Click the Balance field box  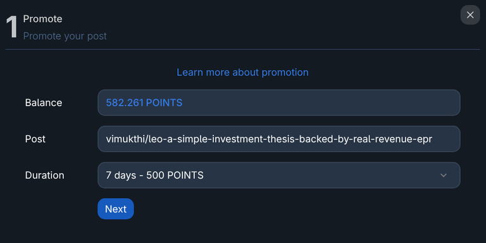pyautogui.click(x=278, y=103)
